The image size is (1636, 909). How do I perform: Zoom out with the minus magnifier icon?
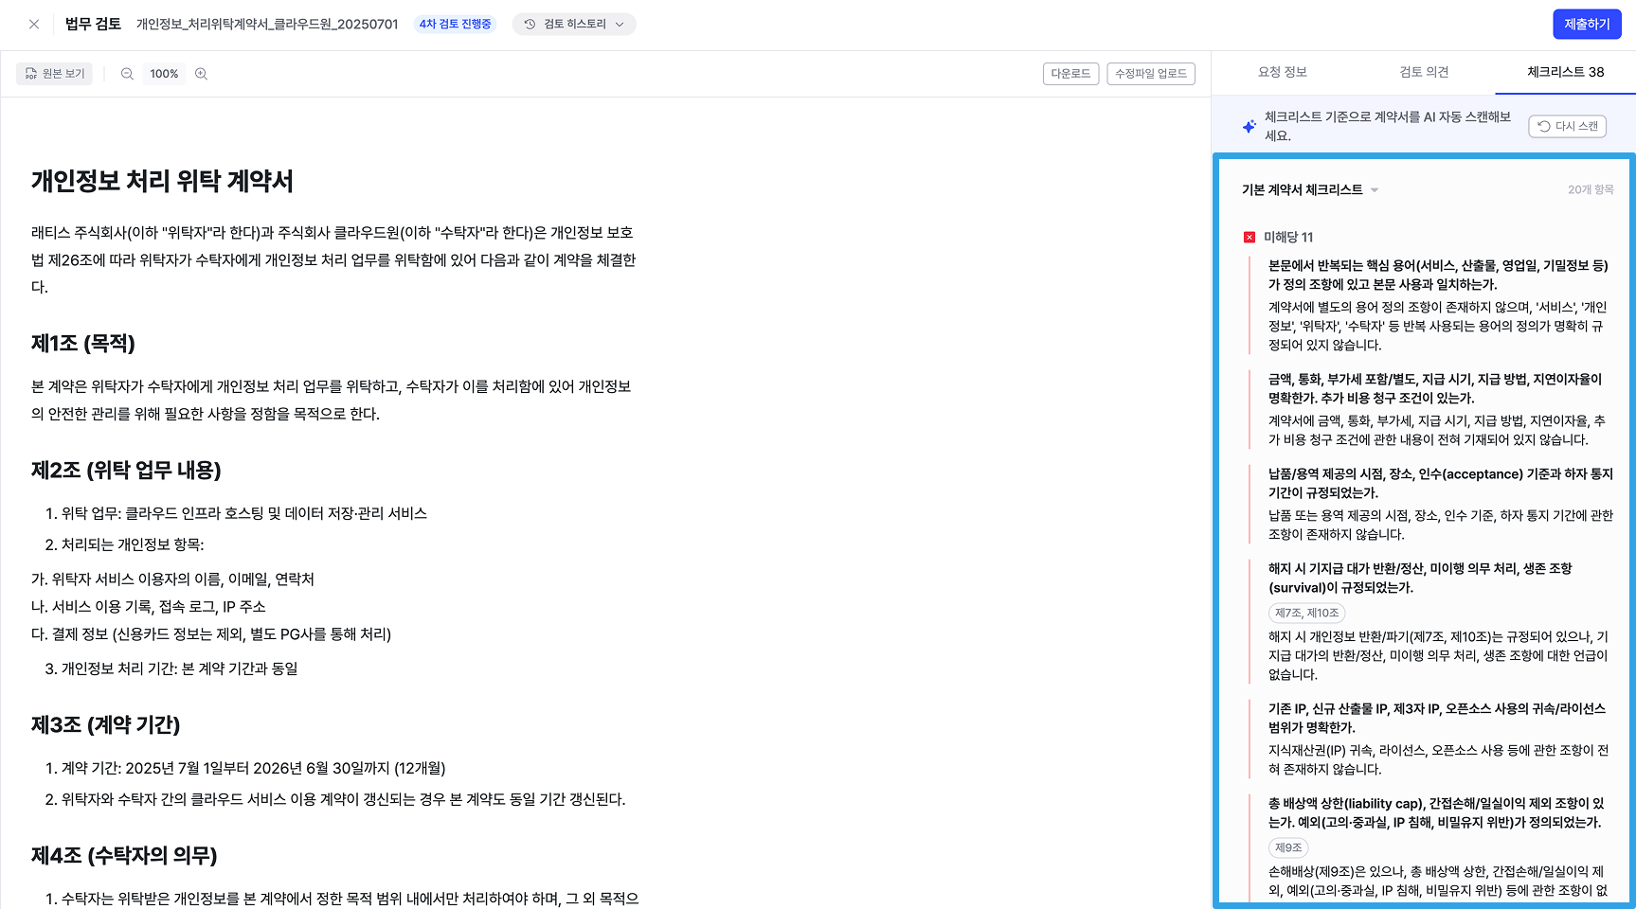coord(127,74)
